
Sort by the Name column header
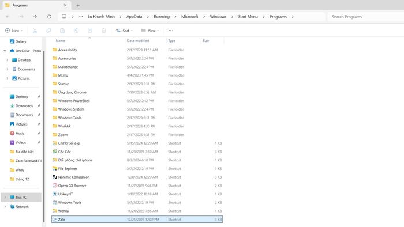60,41
